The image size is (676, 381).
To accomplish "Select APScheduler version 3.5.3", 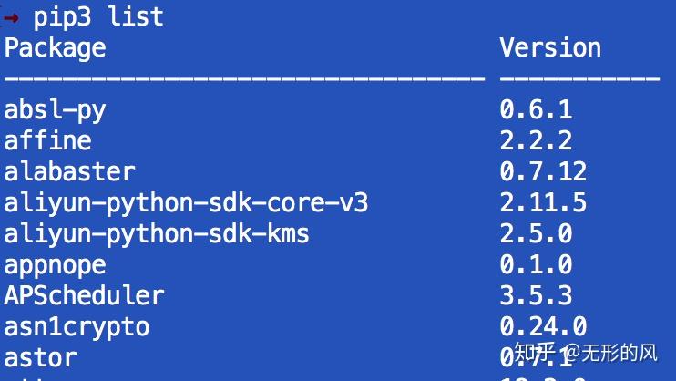I will click(536, 295).
